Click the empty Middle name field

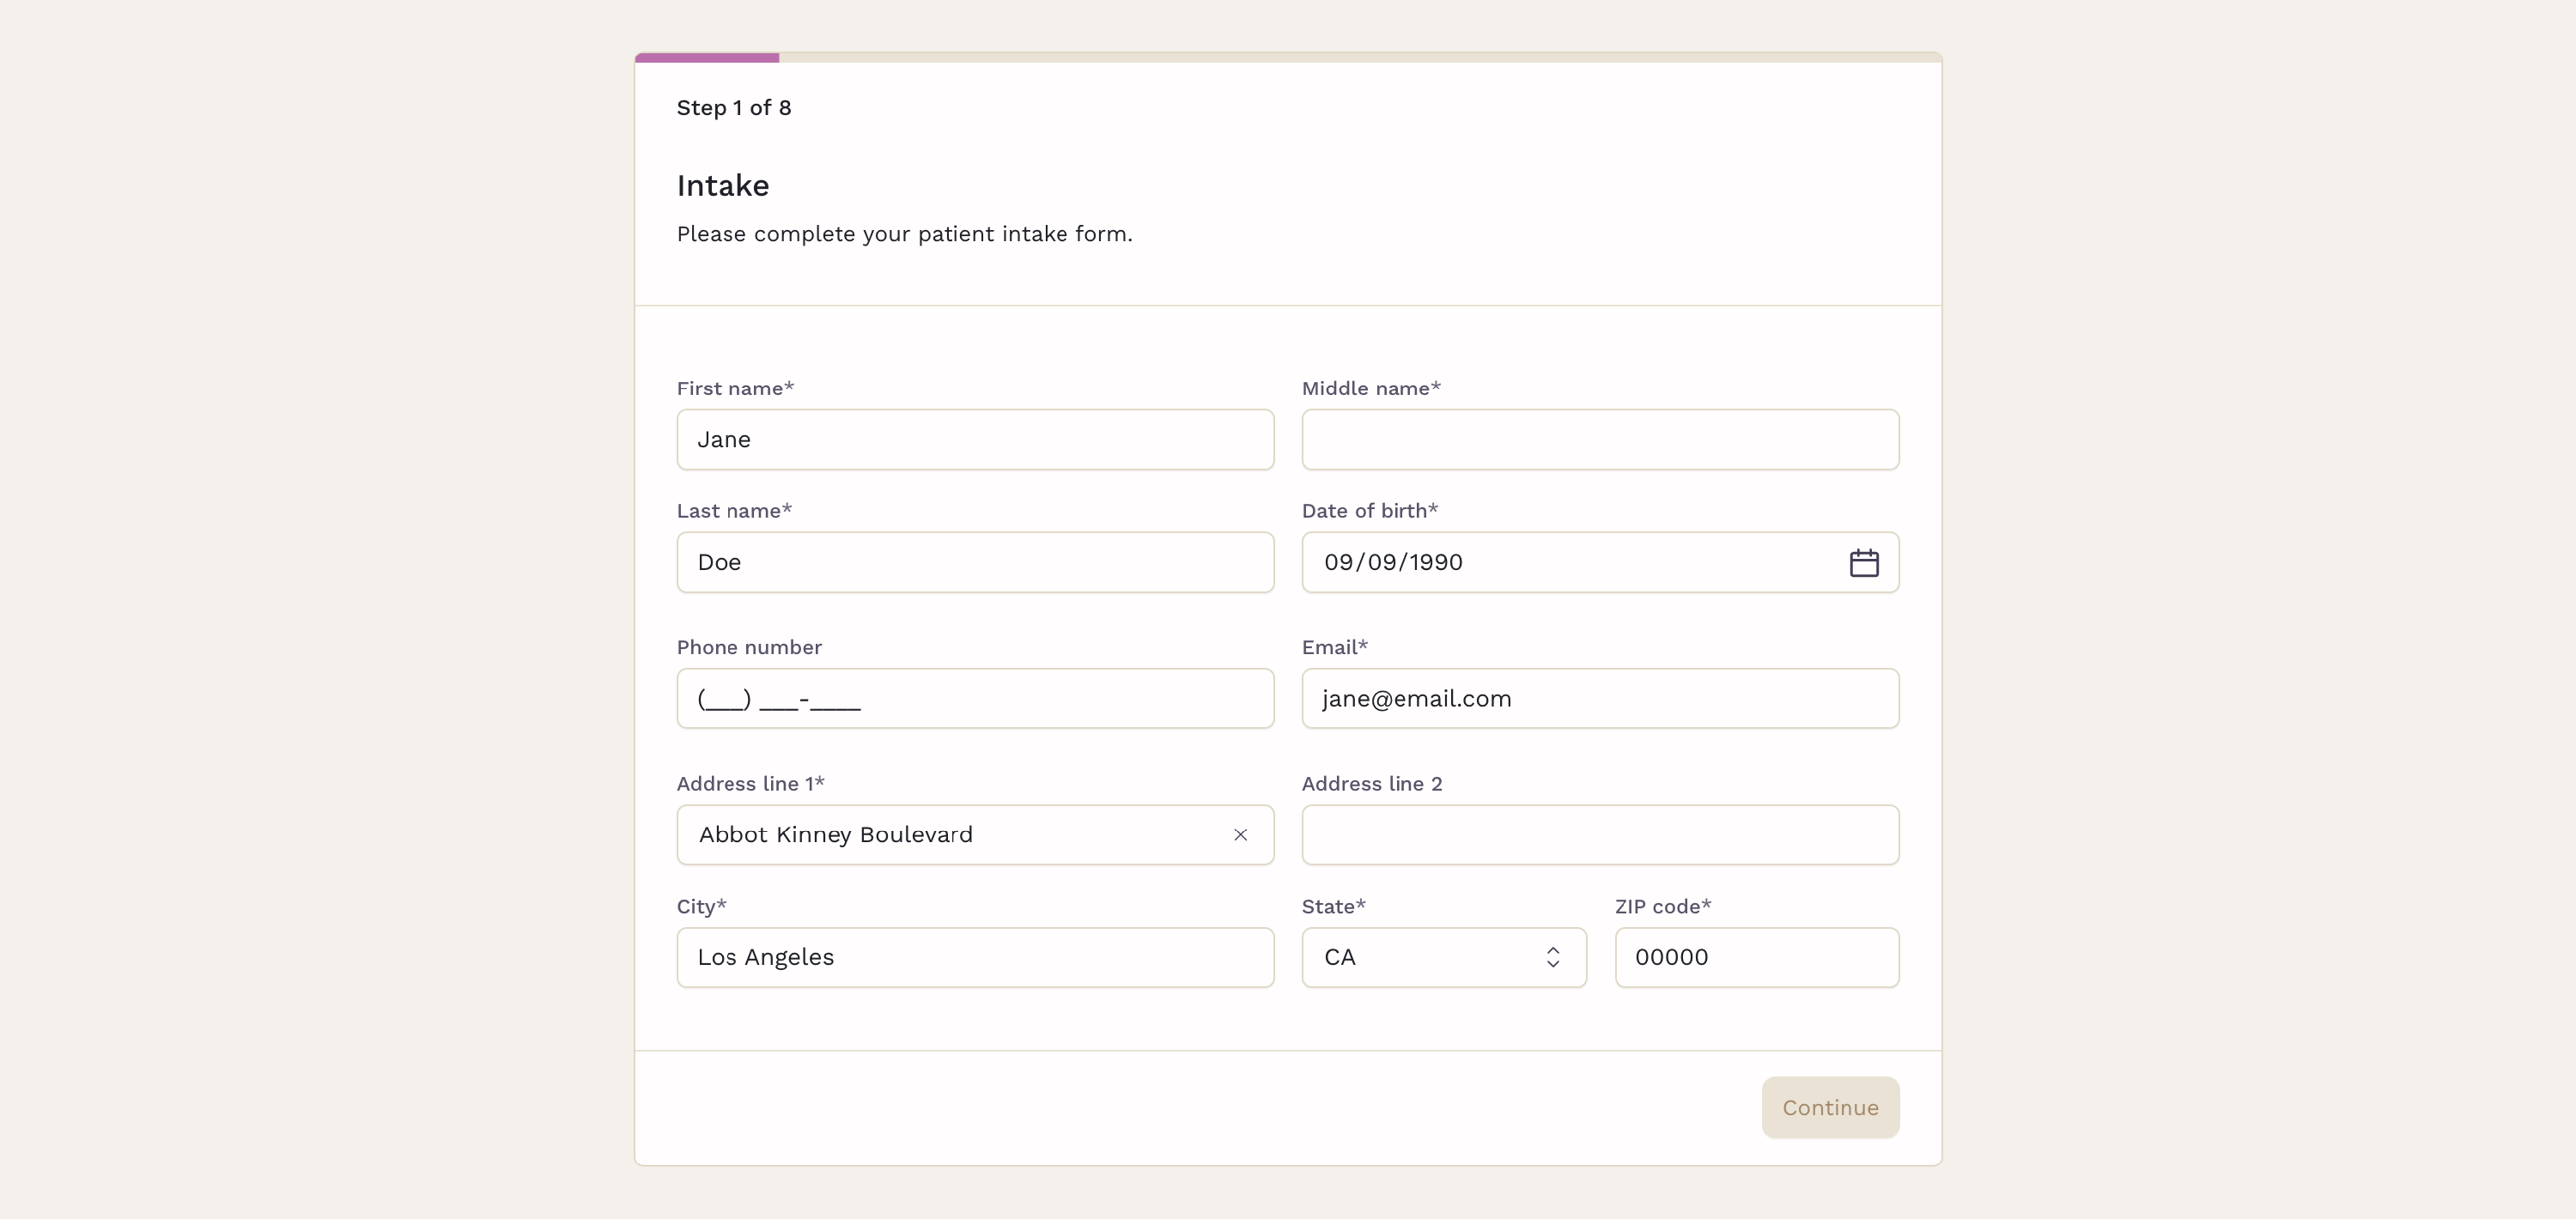tap(1600, 440)
